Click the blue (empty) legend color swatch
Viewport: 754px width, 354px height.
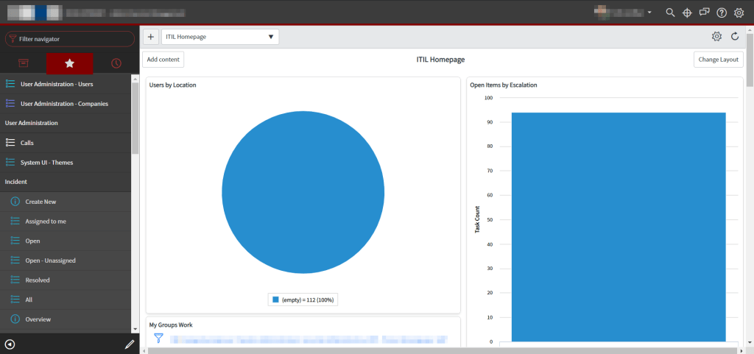275,300
